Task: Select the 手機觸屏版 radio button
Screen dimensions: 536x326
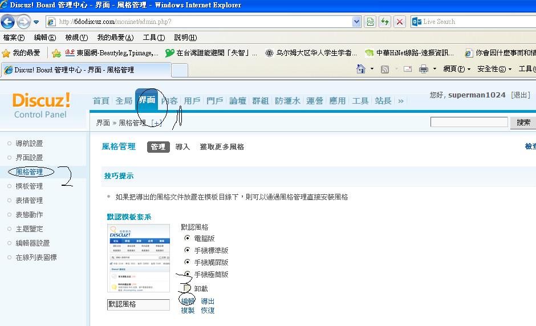Action: click(x=187, y=262)
